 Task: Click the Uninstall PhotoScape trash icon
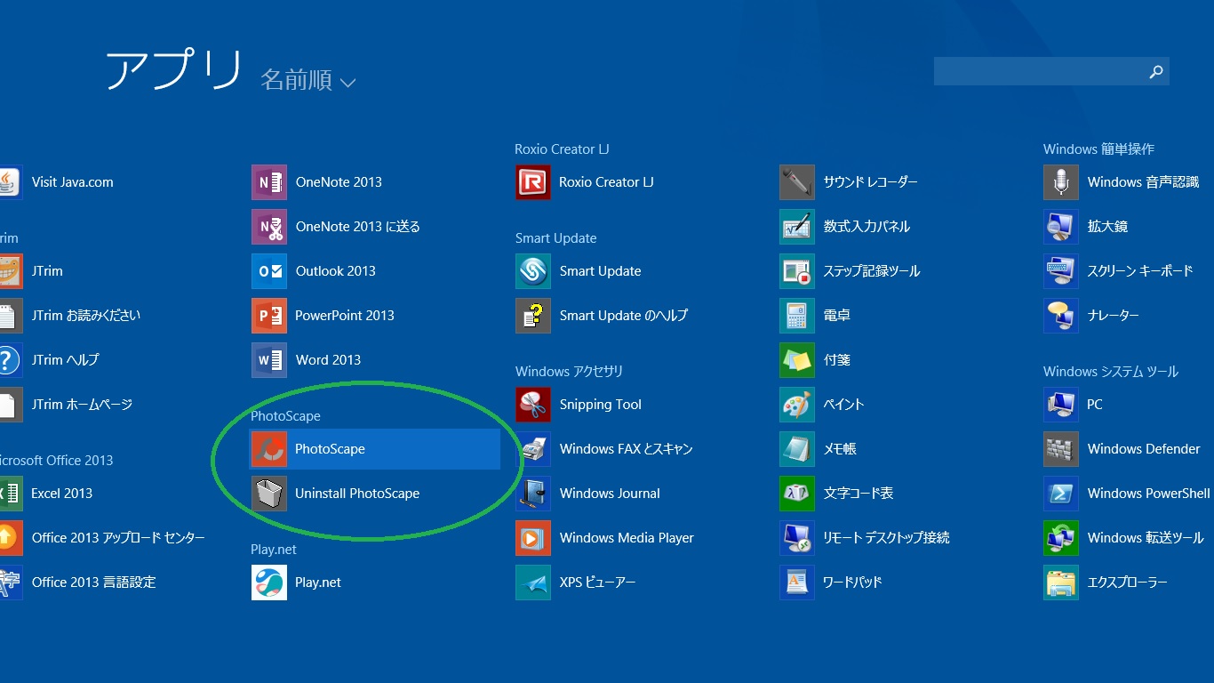coord(269,494)
